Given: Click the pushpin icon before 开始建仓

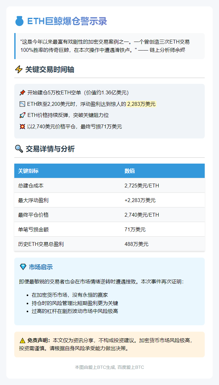Looking at the screenshot, I should point(22,93).
